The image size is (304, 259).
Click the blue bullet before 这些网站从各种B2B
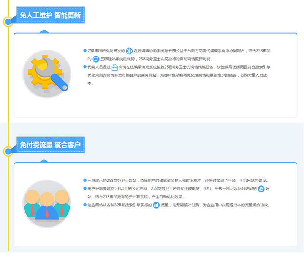click(x=85, y=205)
